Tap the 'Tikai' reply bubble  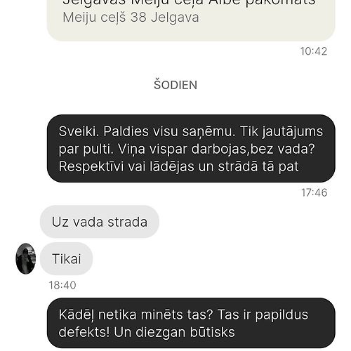(x=67, y=259)
